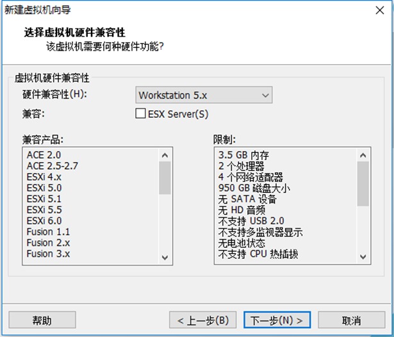394x337 pixels.
Task: Click the Cancel (取消) button
Action: pos(351,320)
